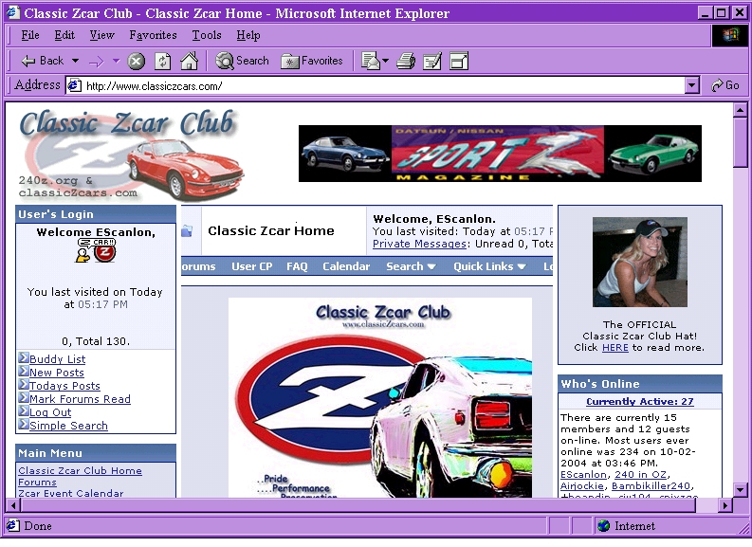Open the New Posts link
Screen dimensions: 752x547
57,373
